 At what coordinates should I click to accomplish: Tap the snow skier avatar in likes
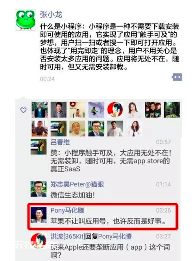point(96,110)
